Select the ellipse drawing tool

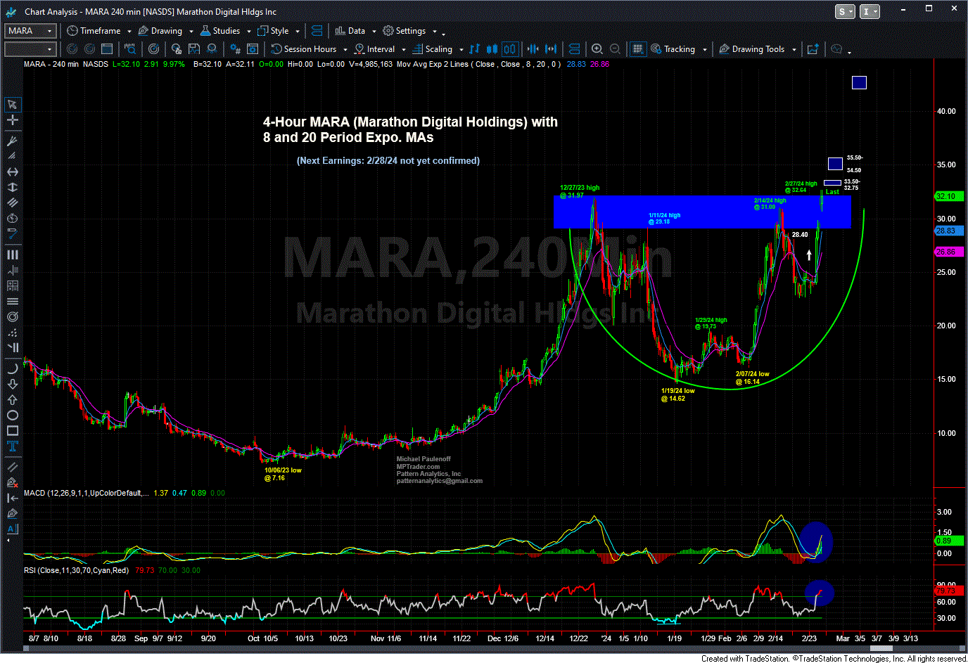tap(12, 415)
